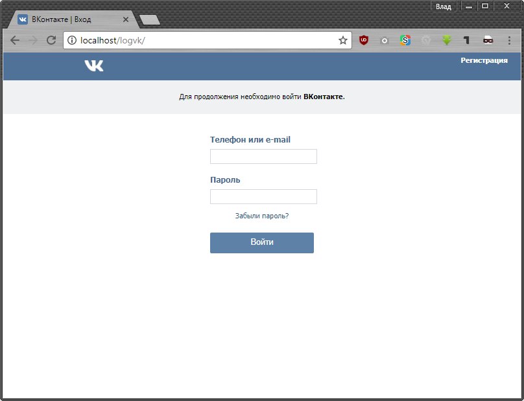The width and height of the screenshot is (524, 401).
Task: Bookmark this page with the star icon
Action: pyautogui.click(x=342, y=40)
